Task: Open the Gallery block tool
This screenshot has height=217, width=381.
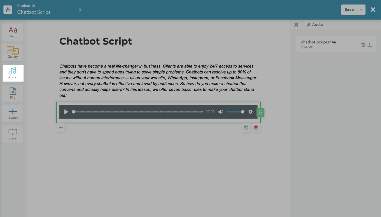Action: 13,52
